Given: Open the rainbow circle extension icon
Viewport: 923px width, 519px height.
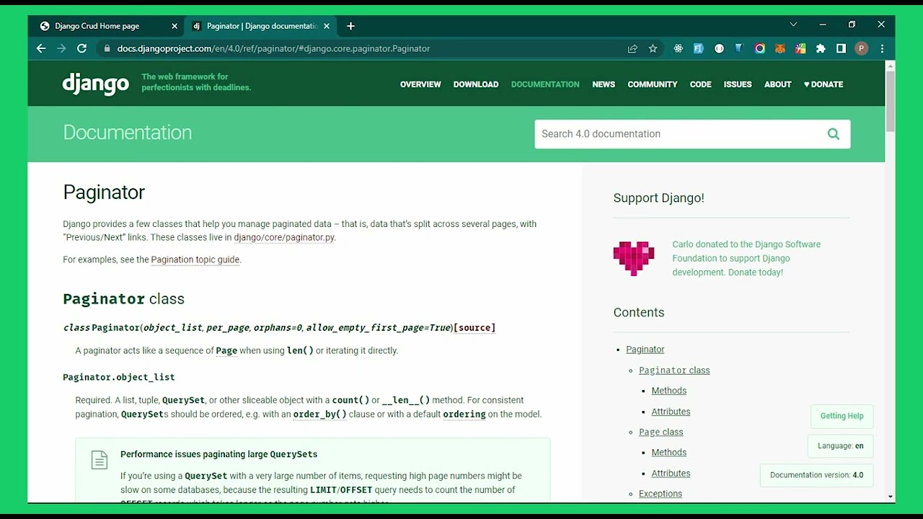Looking at the screenshot, I should [x=759, y=48].
